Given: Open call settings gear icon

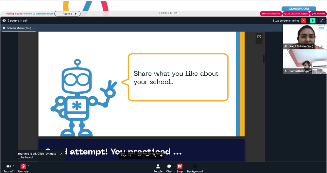Looking at the screenshot, I should click(4, 20).
